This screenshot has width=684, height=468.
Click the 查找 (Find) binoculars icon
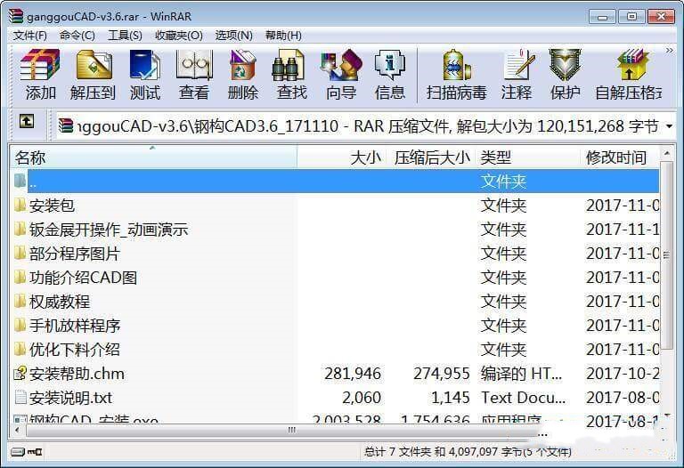[288, 65]
